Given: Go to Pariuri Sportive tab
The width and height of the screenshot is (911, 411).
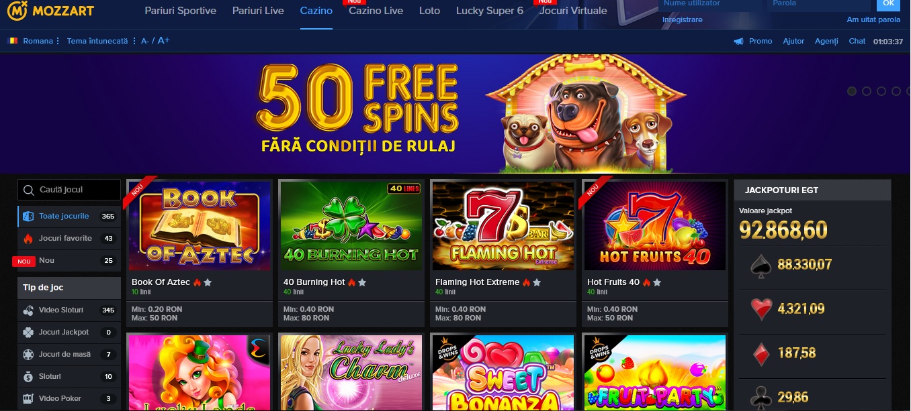Looking at the screenshot, I should point(181,11).
